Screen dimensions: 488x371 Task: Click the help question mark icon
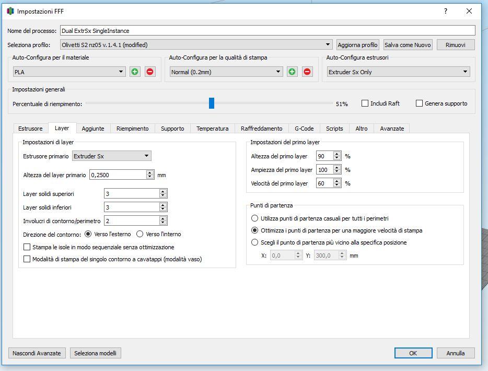click(446, 11)
